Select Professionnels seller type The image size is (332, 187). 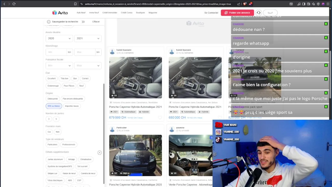[68, 145]
